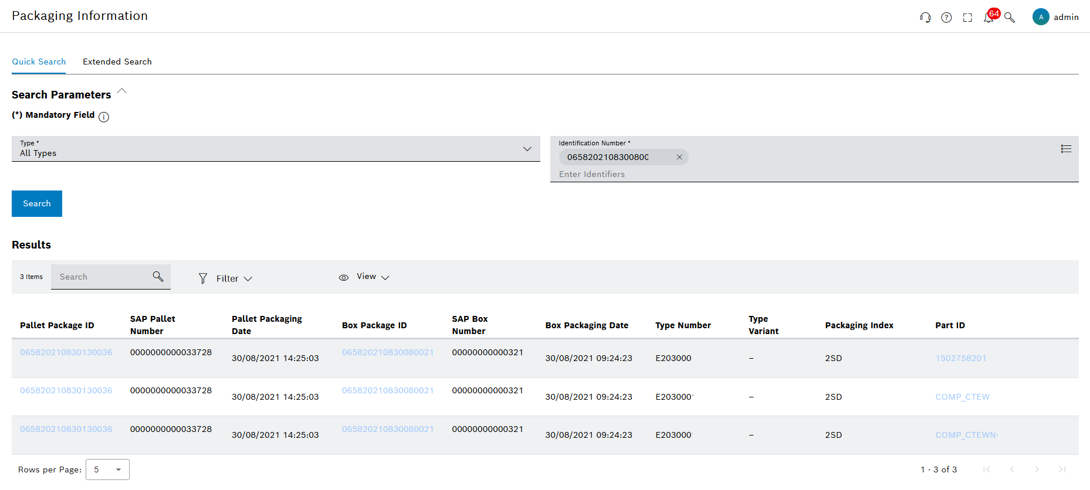Open help via question mark icon
Screen dimensions: 1090x490
(946, 18)
